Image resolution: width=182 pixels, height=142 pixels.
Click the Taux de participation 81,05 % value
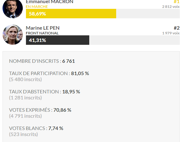(80, 74)
